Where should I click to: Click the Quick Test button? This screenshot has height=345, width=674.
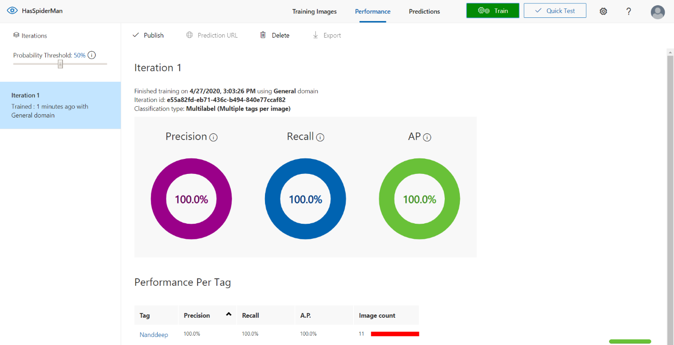tap(554, 11)
